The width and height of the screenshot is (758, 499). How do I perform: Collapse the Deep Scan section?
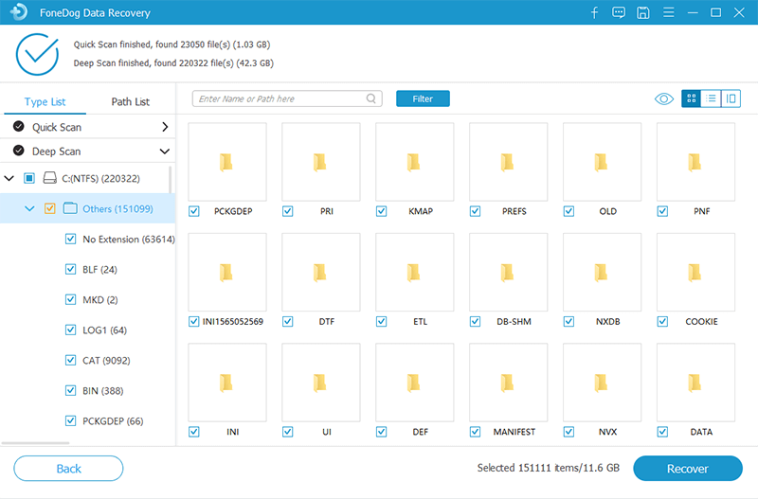(x=165, y=151)
